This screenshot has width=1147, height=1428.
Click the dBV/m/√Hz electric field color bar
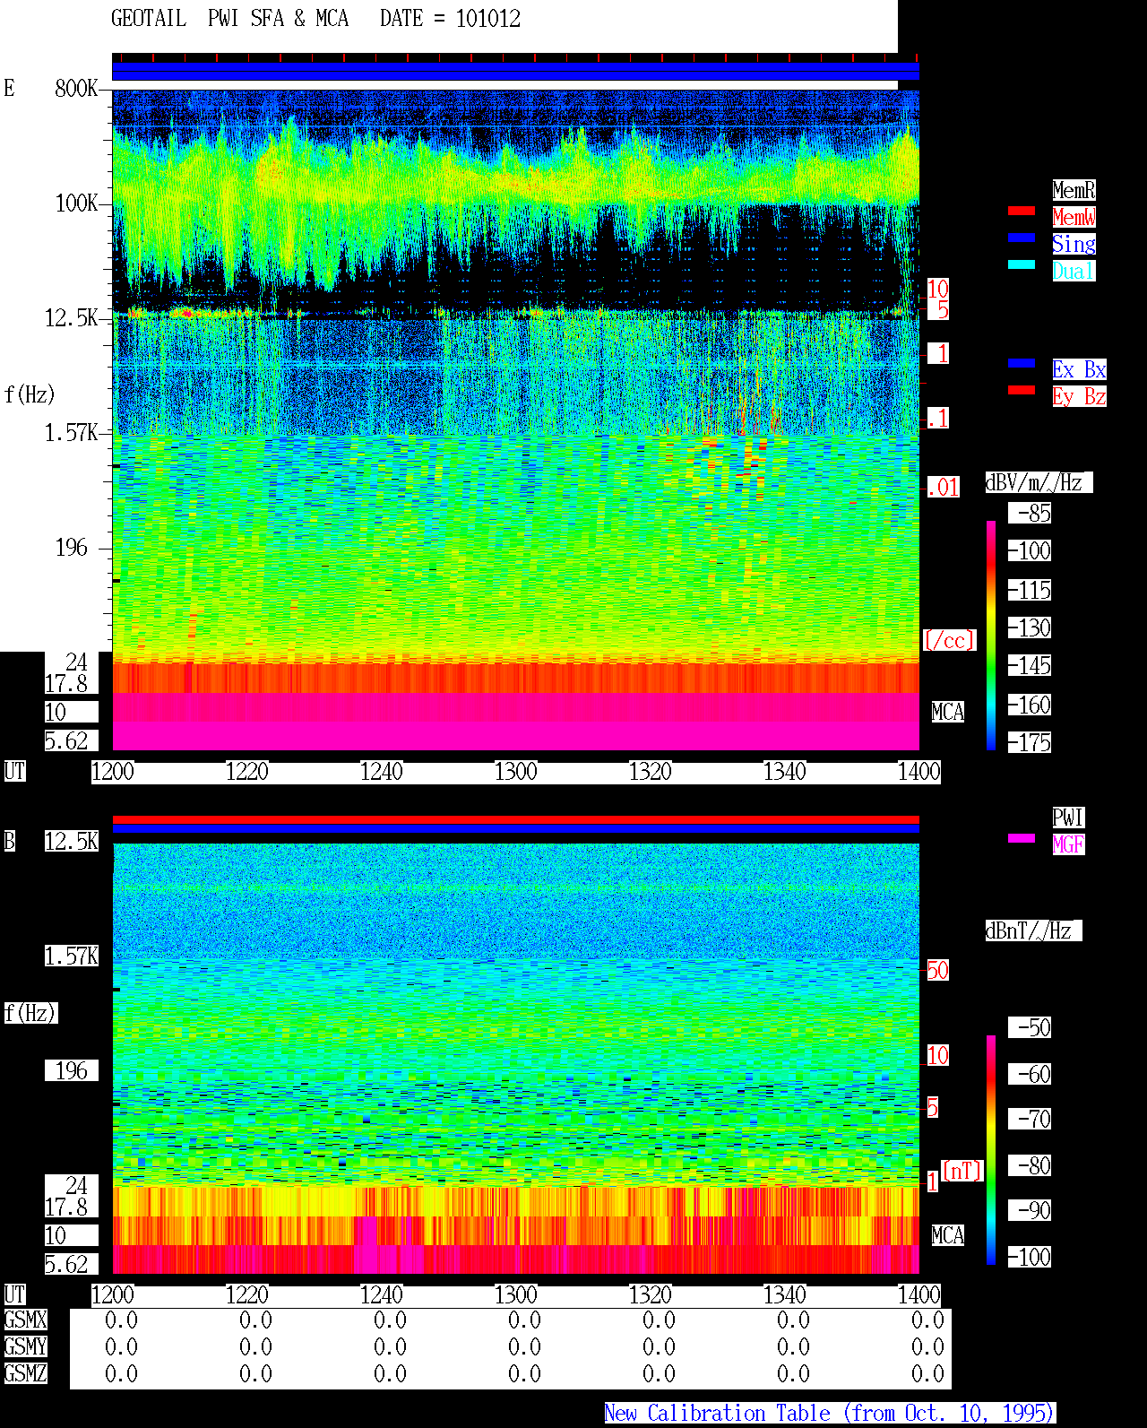coord(991,636)
